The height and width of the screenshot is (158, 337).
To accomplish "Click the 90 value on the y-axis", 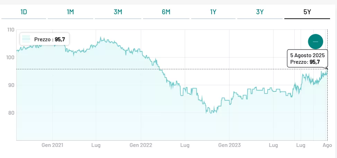I will click(x=11, y=85).
